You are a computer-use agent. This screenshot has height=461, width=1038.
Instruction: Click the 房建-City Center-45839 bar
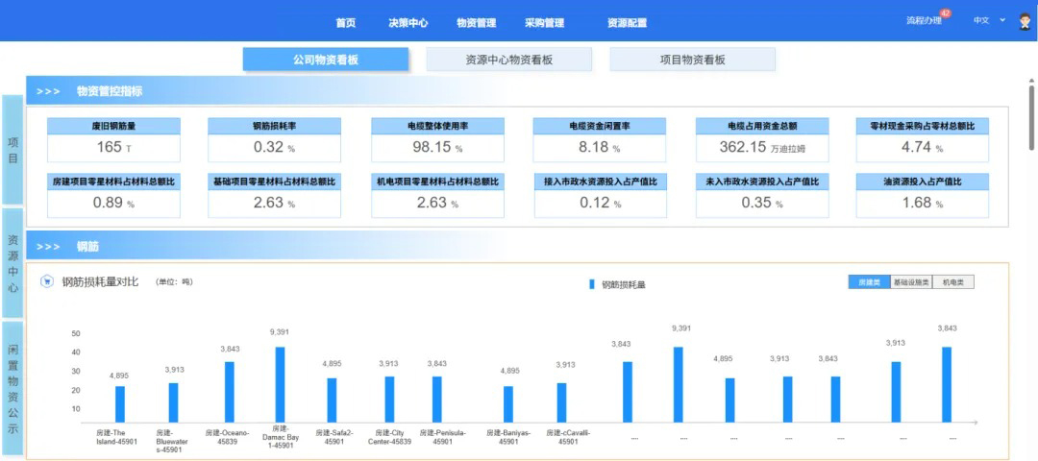pyautogui.click(x=389, y=400)
